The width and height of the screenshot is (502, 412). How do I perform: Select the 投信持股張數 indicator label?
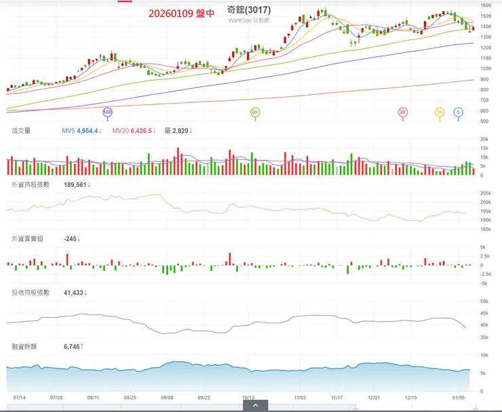31,293
